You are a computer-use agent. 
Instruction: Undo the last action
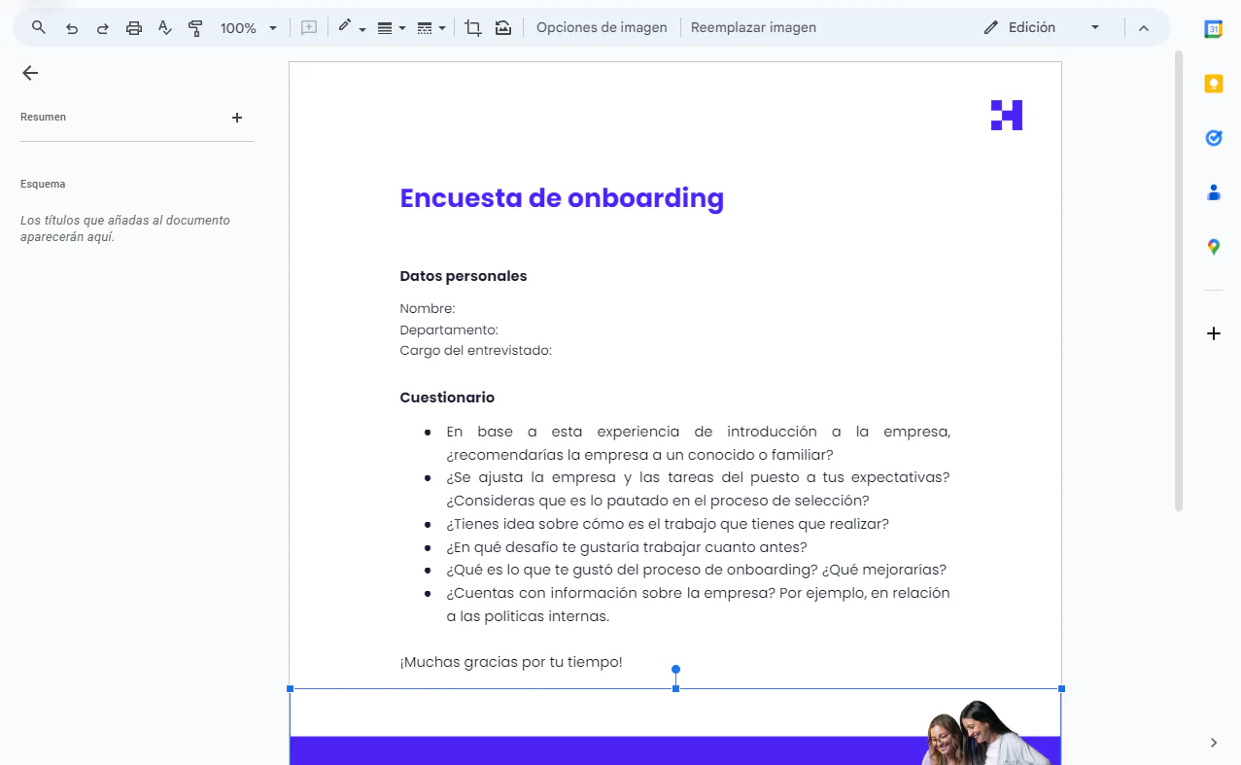click(x=71, y=27)
